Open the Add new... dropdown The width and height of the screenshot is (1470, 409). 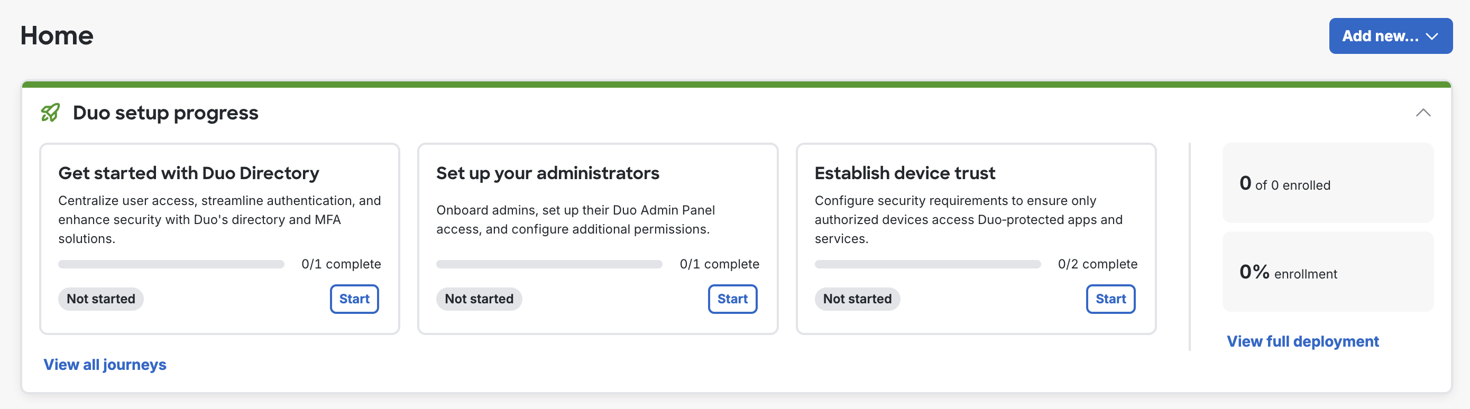pos(1390,36)
